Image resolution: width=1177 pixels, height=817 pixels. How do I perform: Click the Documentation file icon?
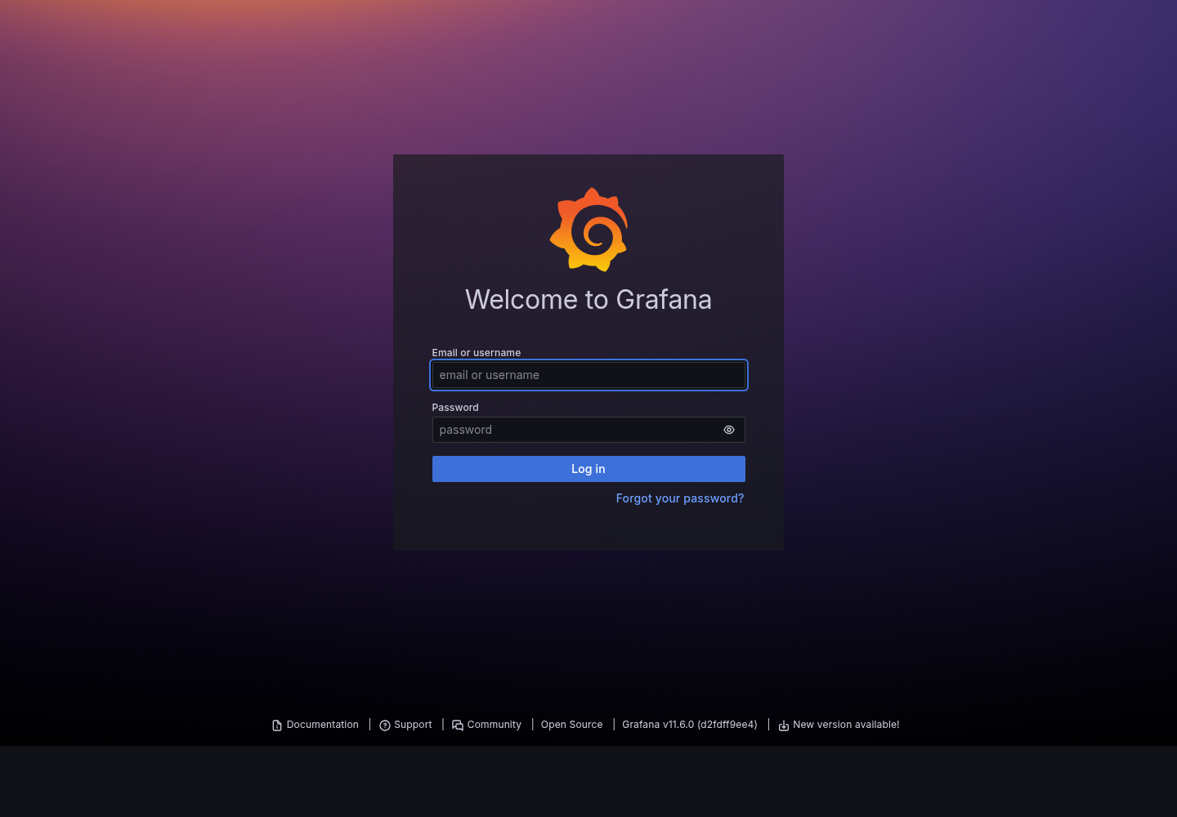click(x=277, y=725)
